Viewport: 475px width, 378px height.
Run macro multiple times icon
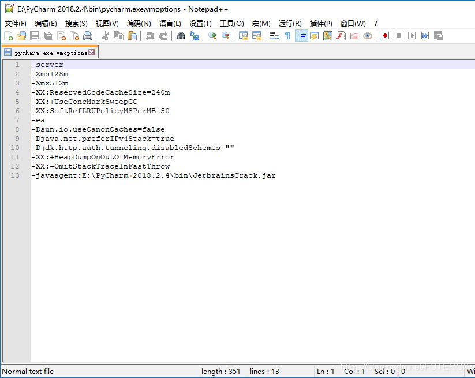(425, 36)
